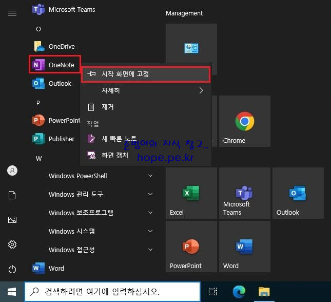Open the user account icon
Image resolution: width=331 pixels, height=302 pixels.
click(x=12, y=171)
